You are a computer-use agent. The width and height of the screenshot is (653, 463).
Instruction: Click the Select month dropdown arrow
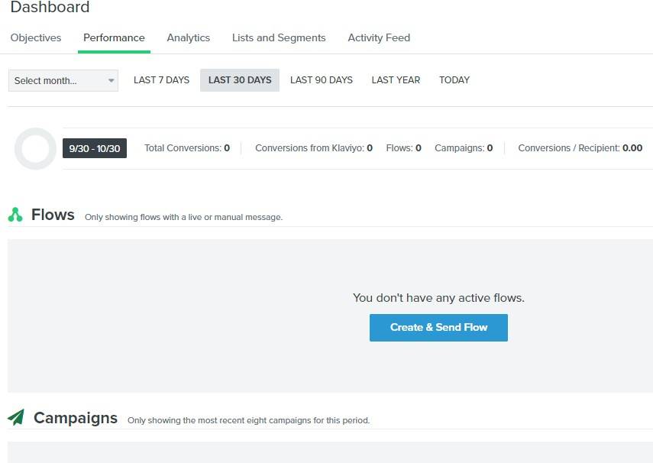tap(111, 80)
